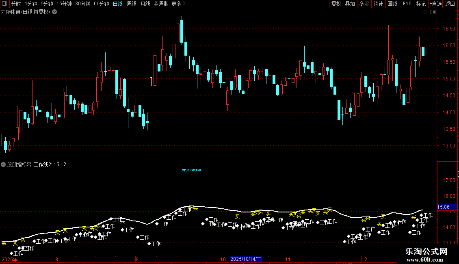The image size is (459, 264).
Task: Toggle the left sidebar panel icon
Action: [5, 4]
